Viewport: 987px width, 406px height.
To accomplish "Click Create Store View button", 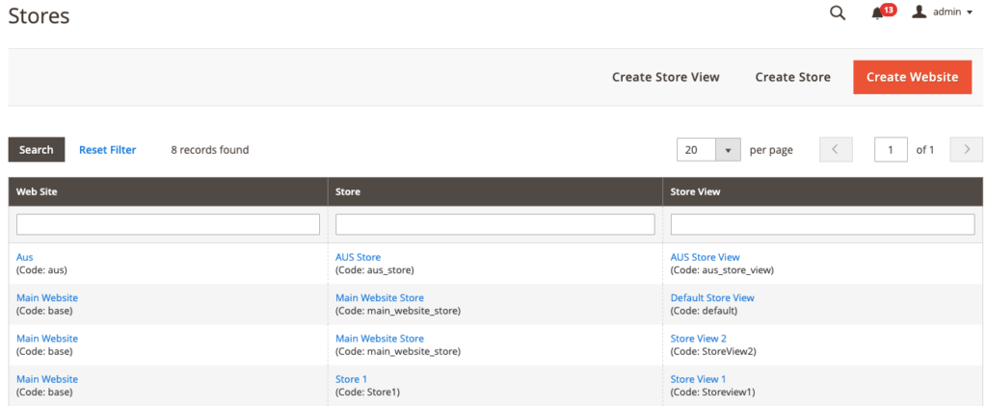I will coord(665,77).
